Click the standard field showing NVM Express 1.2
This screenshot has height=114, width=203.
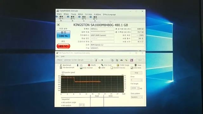(117, 45)
